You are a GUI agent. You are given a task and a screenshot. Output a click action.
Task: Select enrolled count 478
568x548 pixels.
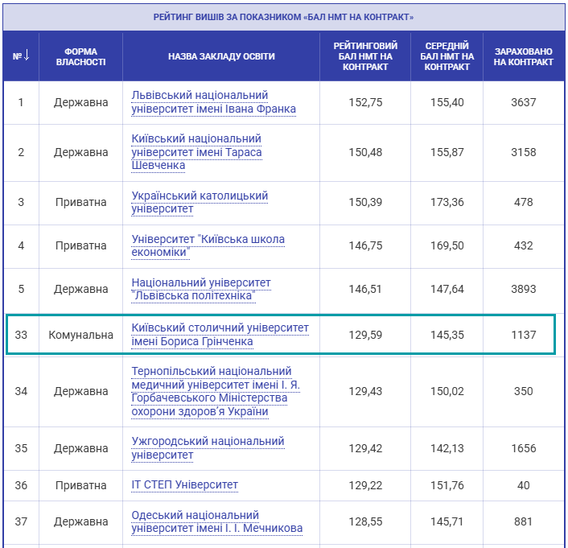click(523, 202)
